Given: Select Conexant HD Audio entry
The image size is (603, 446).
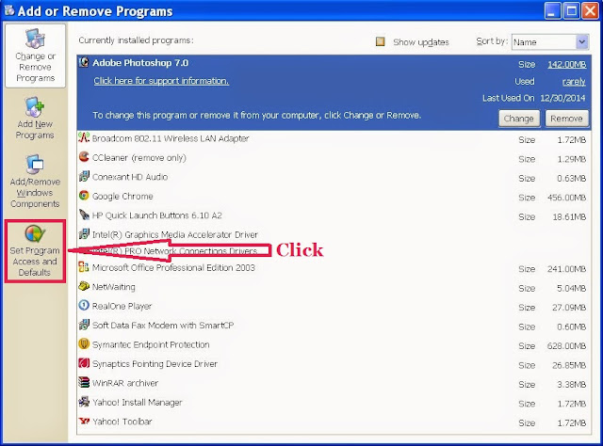Looking at the screenshot, I should [334, 178].
